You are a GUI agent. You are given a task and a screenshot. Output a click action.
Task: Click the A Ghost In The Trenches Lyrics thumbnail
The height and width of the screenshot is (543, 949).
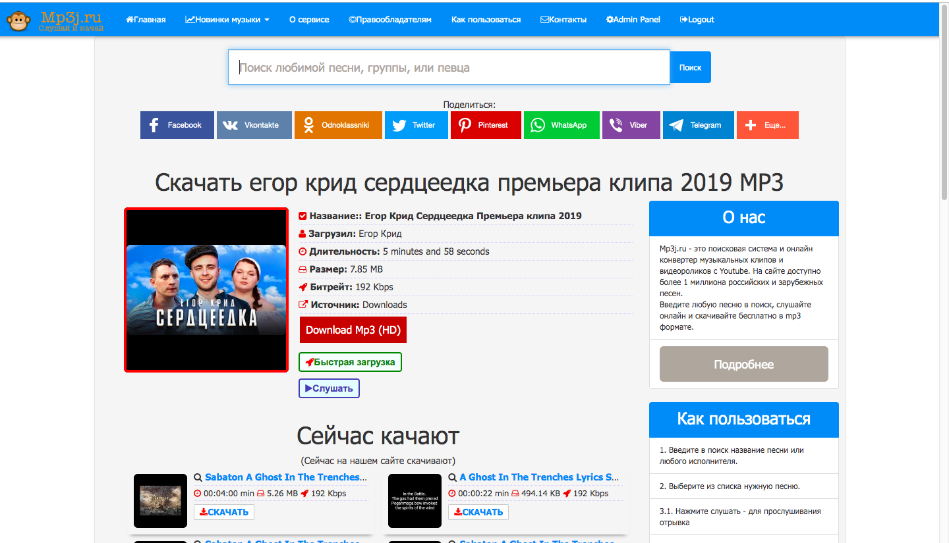[415, 501]
